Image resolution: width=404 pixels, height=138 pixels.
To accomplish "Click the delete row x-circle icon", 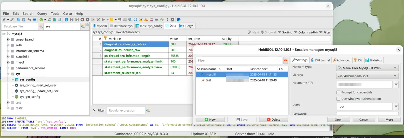I will point(87,19).
